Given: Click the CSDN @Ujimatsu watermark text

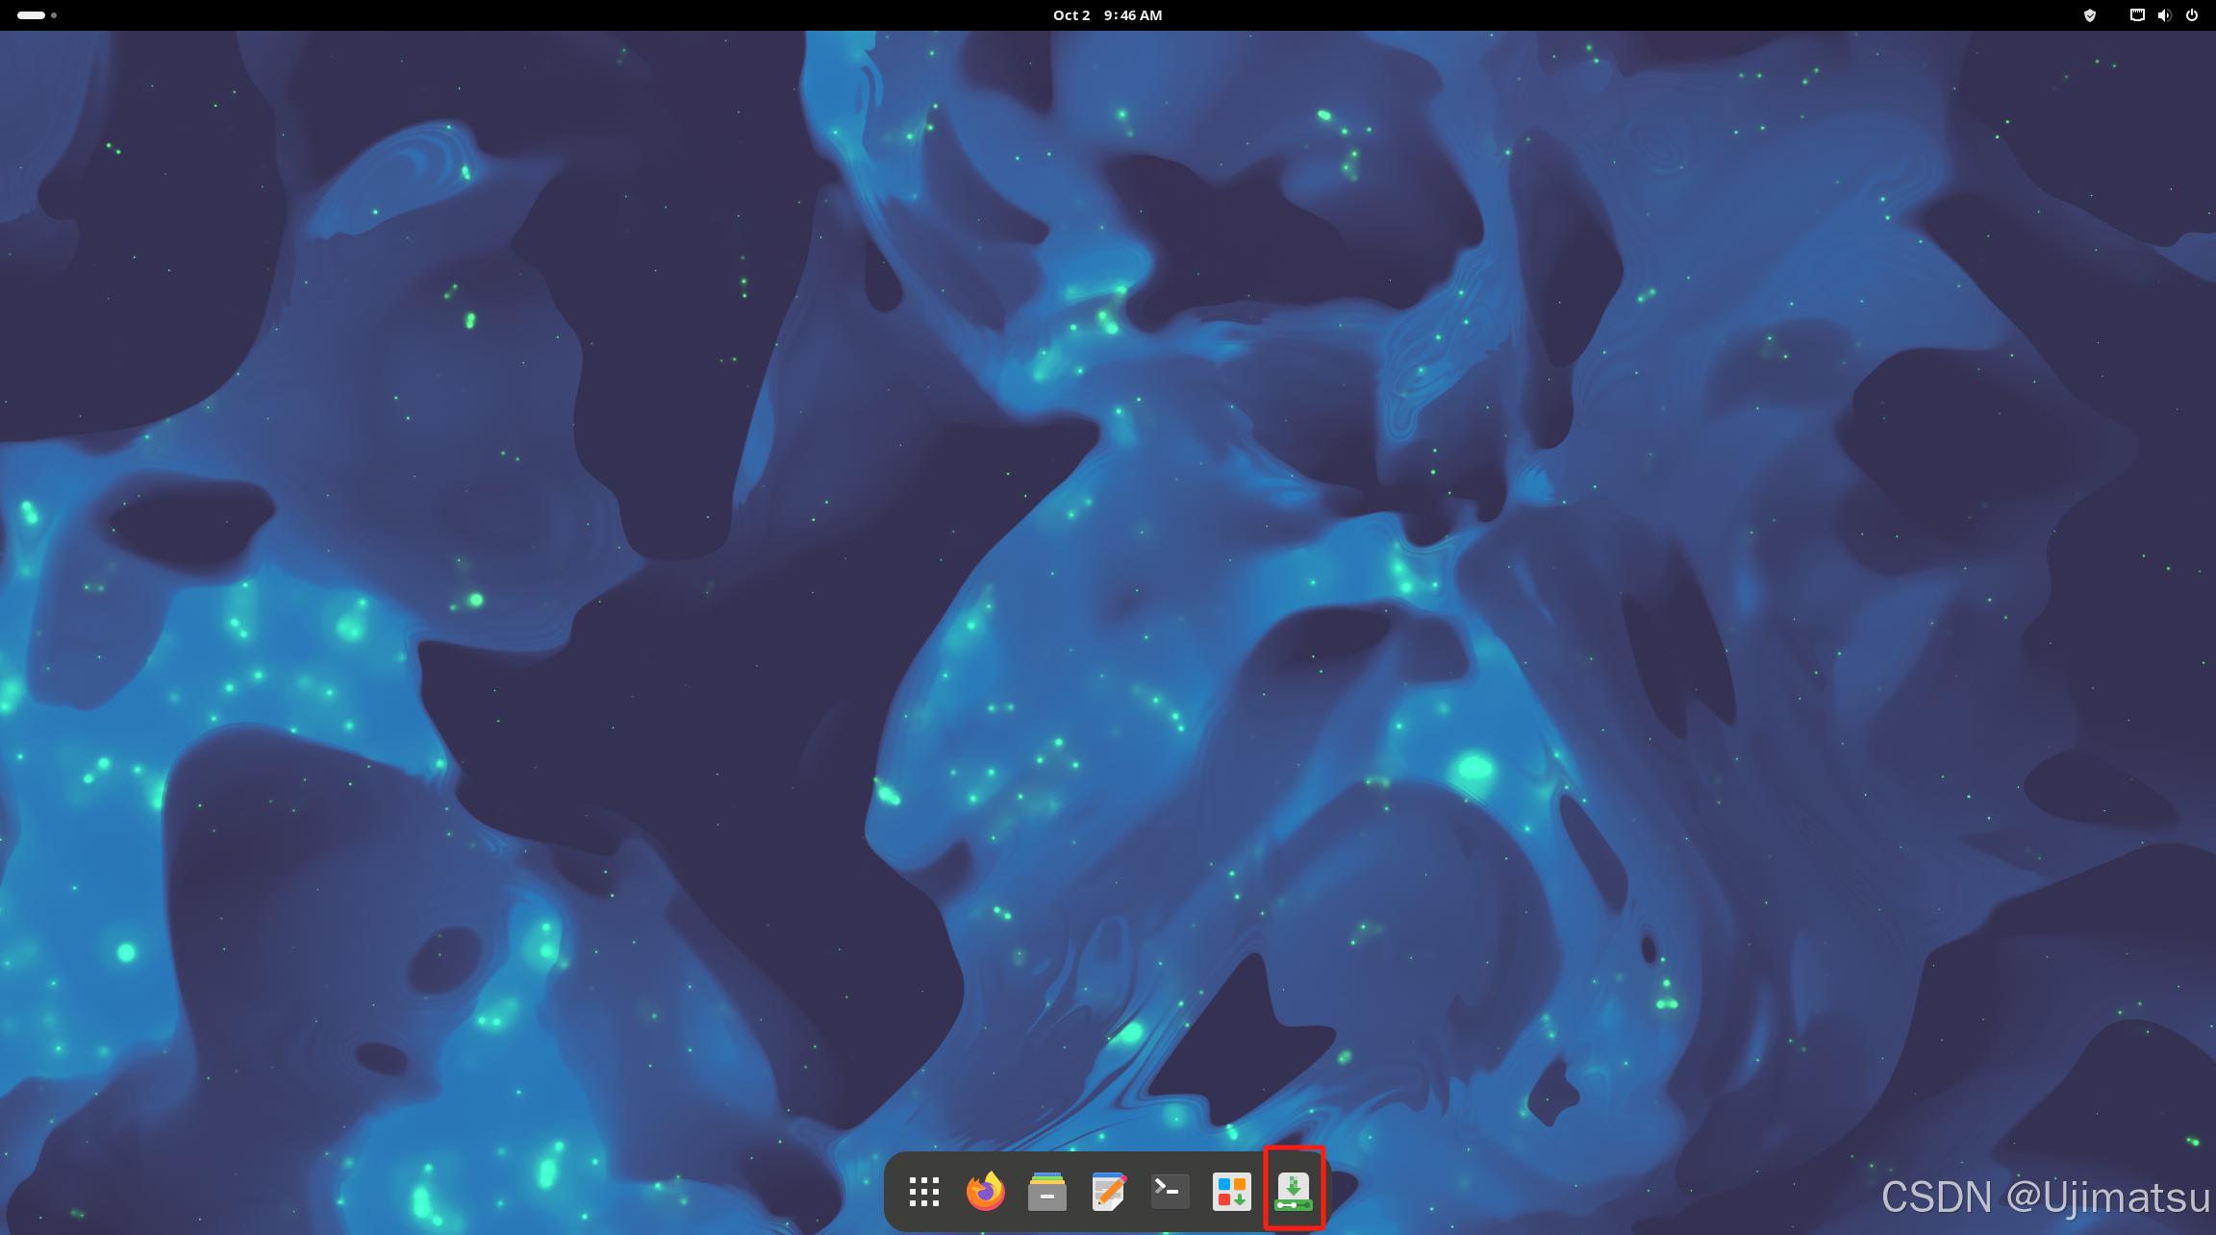Looking at the screenshot, I should click(2045, 1198).
